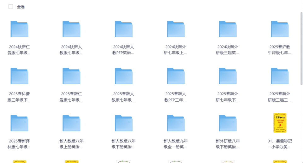Viewport: 303px width, 163px height.
Task: Open folder icon for 2025春沪教牛津版七年
Action: tap(280, 29)
